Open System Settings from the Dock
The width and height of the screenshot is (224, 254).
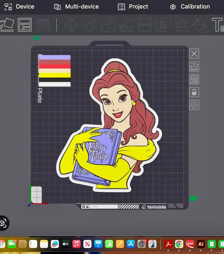[142, 244]
